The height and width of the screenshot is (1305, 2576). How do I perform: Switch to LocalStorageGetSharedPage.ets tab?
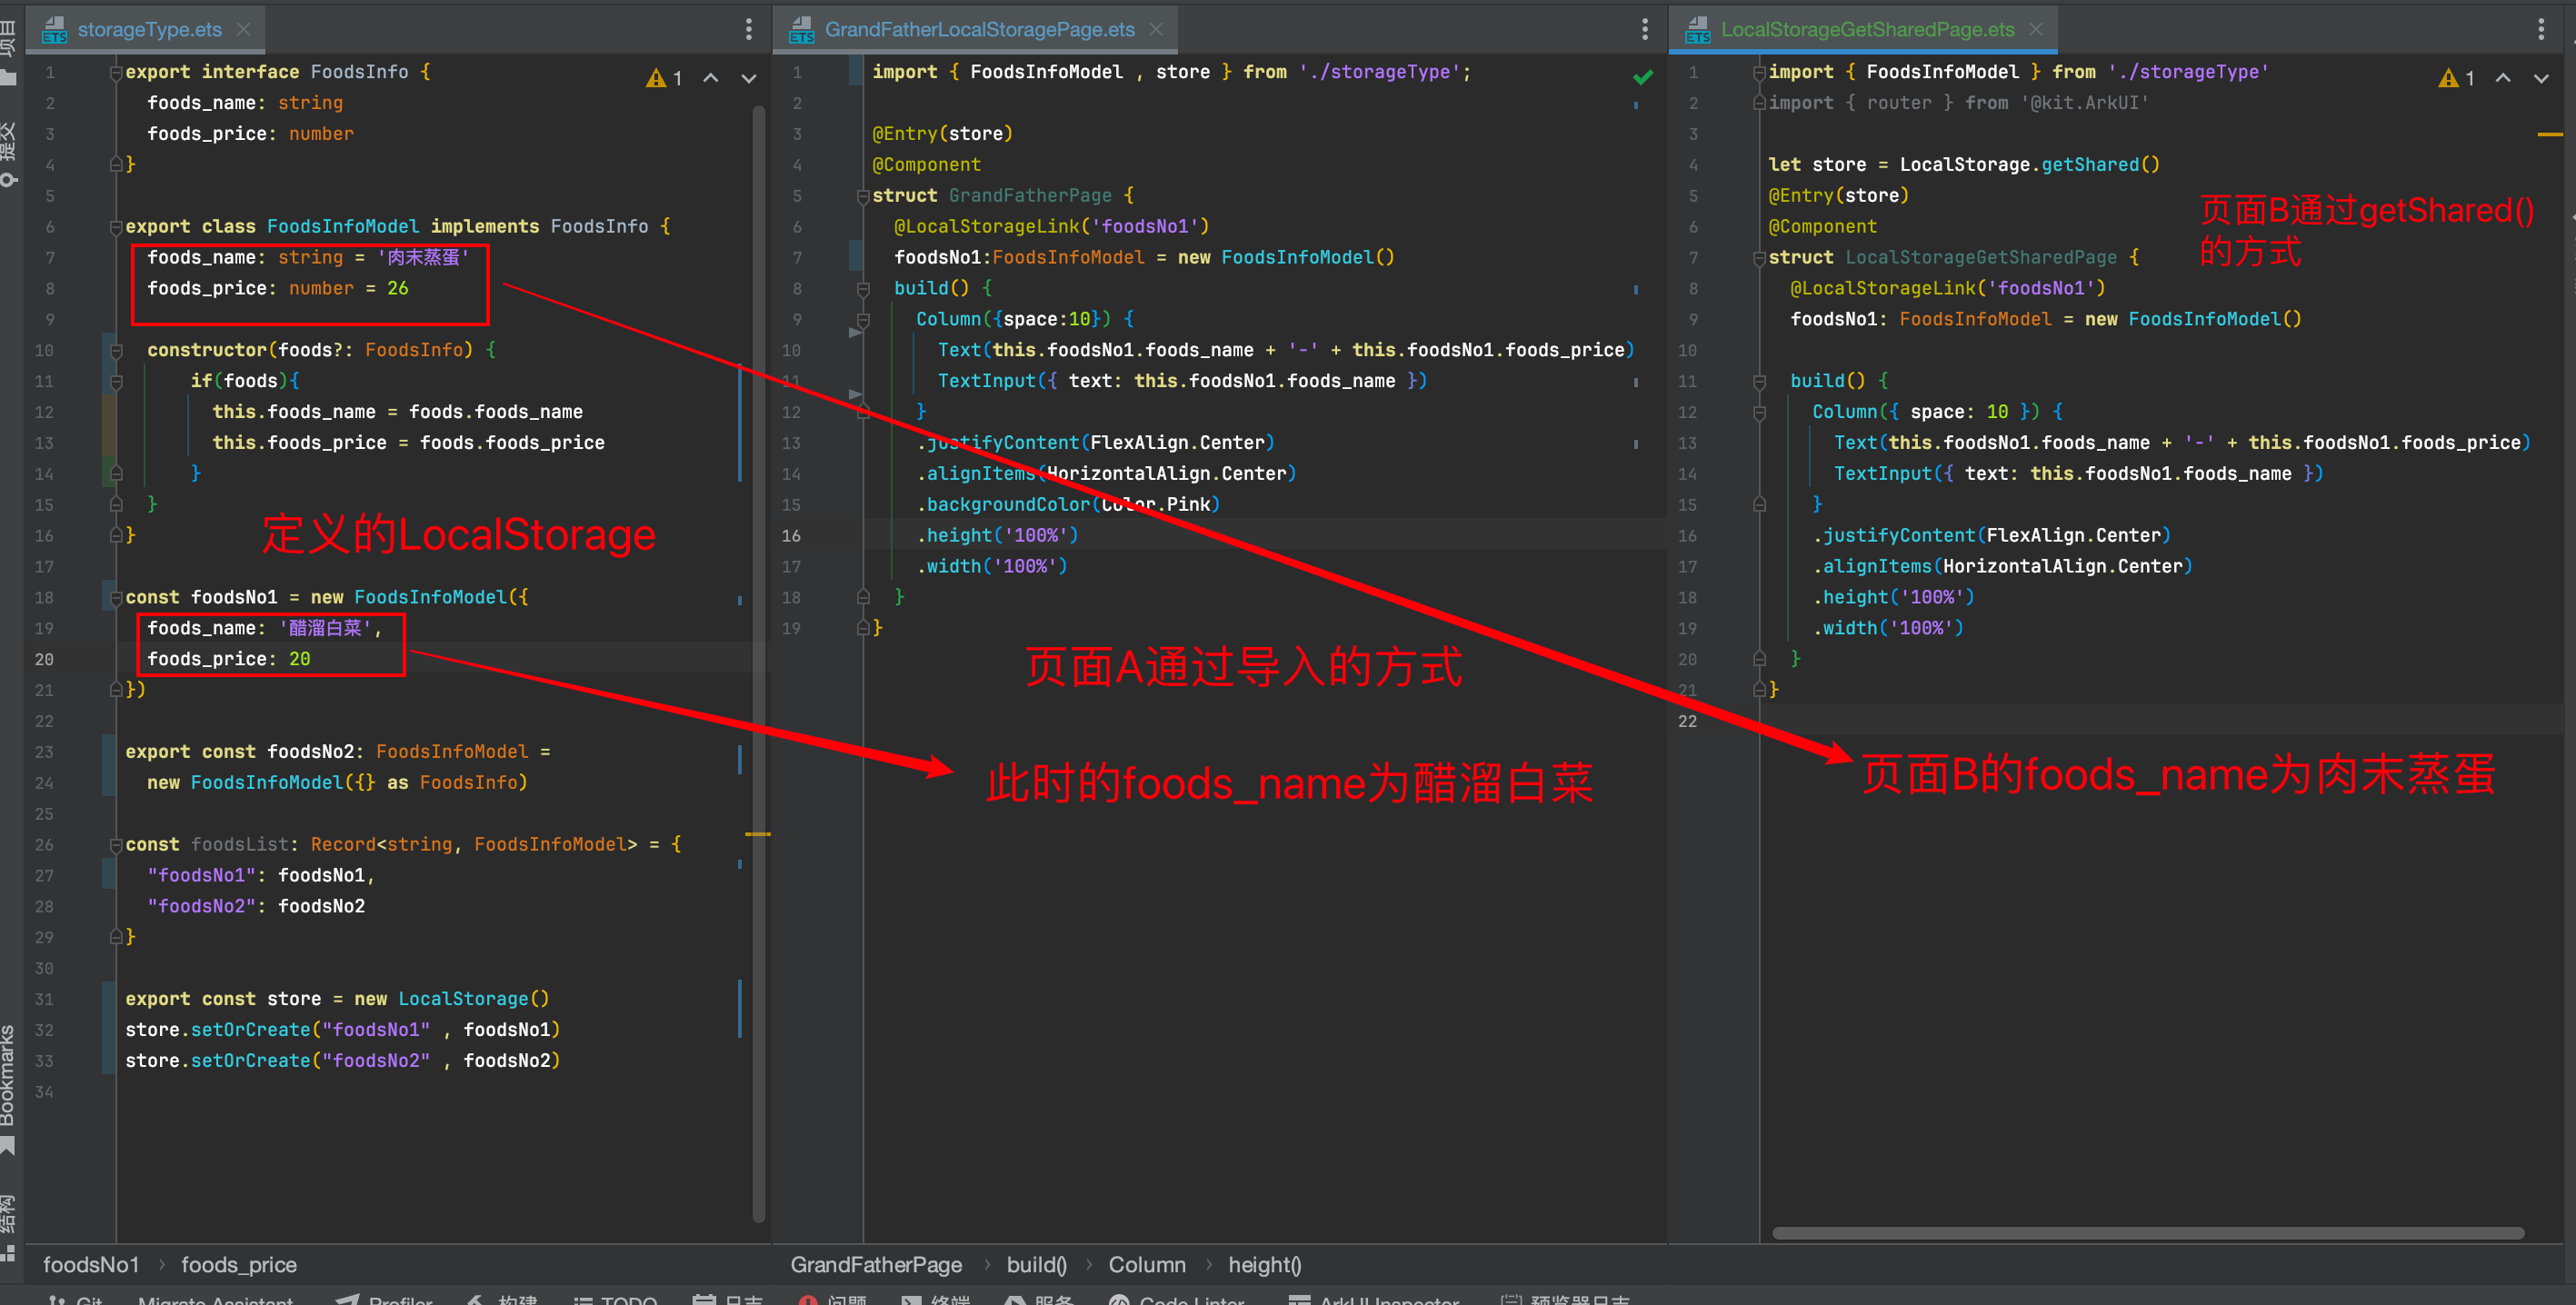(1866, 29)
